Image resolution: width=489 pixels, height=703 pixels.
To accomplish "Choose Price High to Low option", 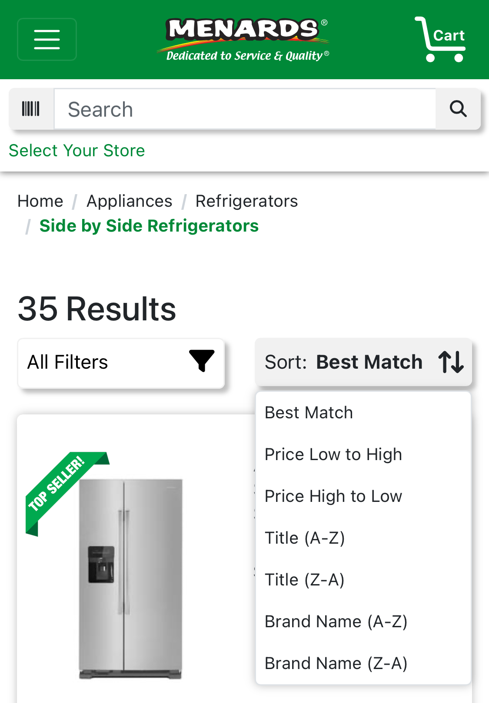I will pyautogui.click(x=333, y=496).
